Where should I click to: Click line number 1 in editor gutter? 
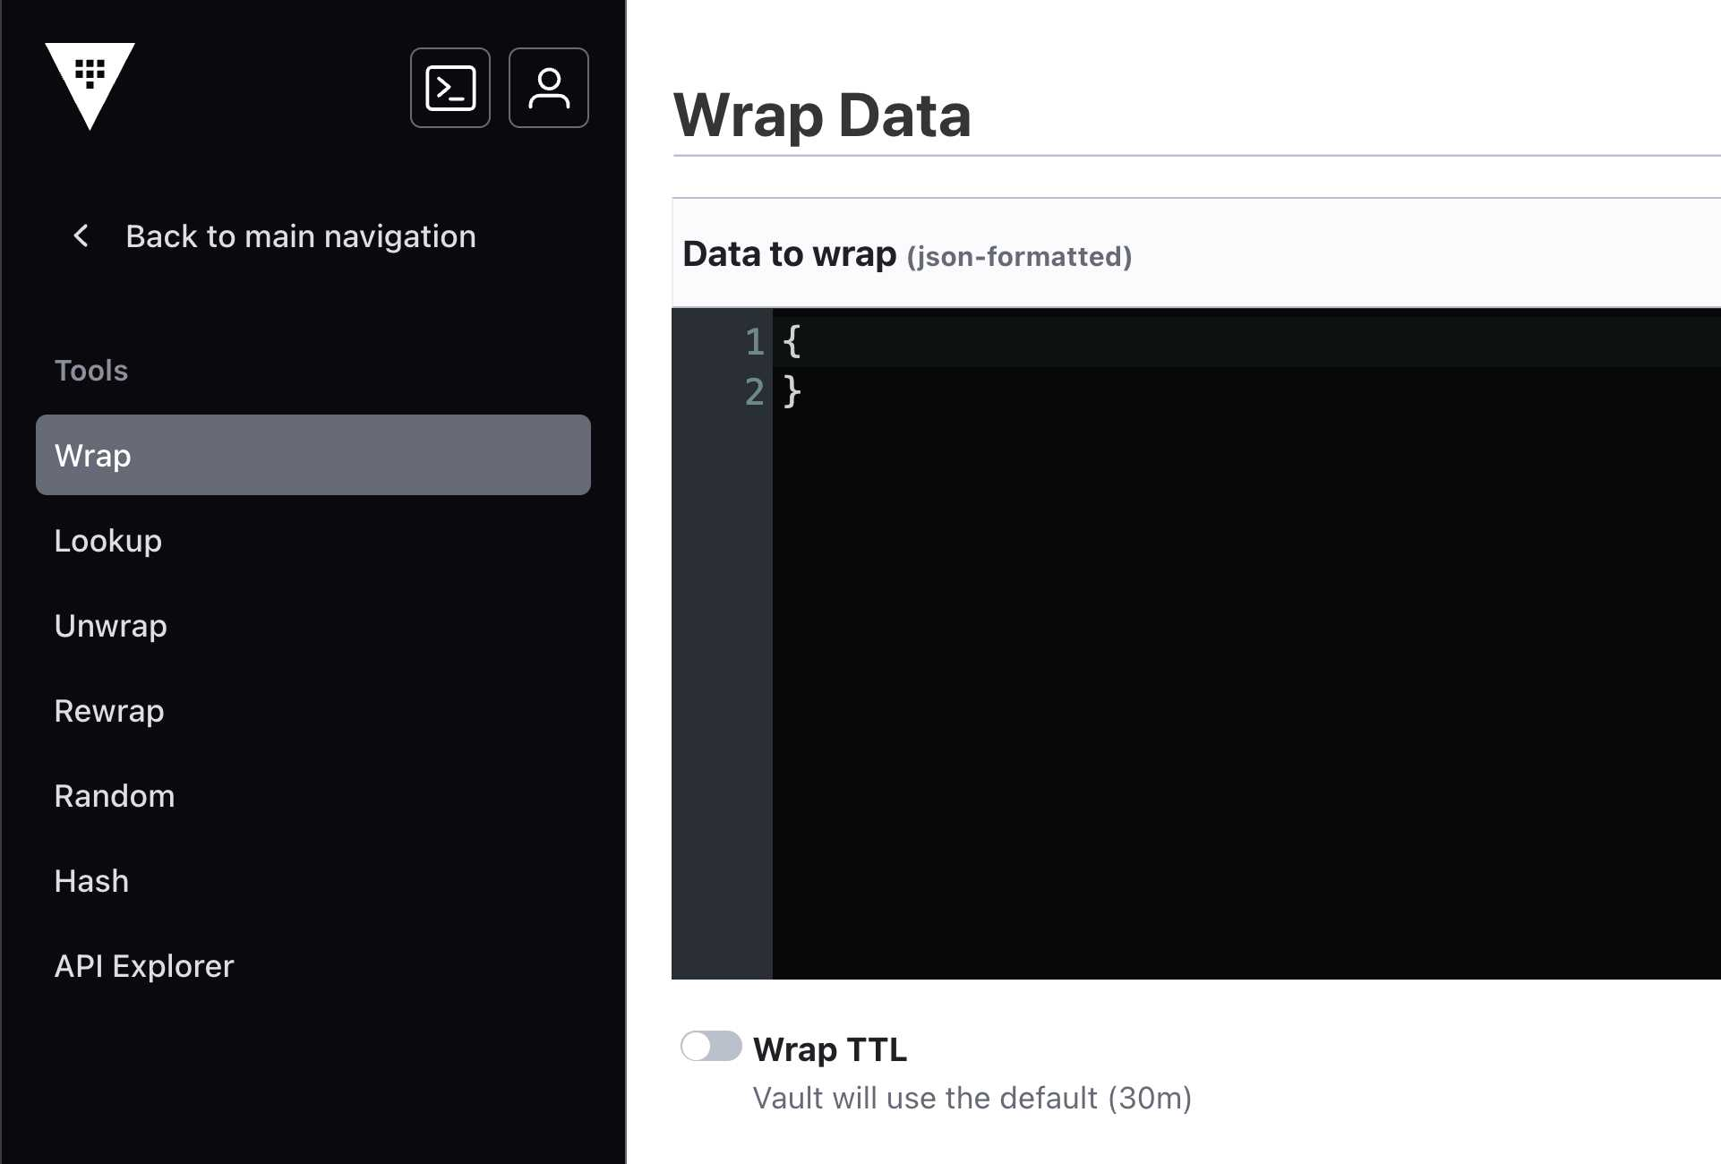[x=754, y=342]
